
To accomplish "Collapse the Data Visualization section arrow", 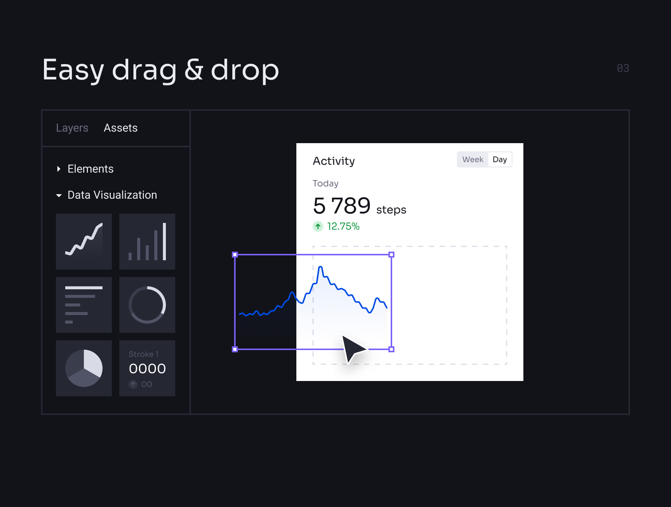I will point(59,195).
